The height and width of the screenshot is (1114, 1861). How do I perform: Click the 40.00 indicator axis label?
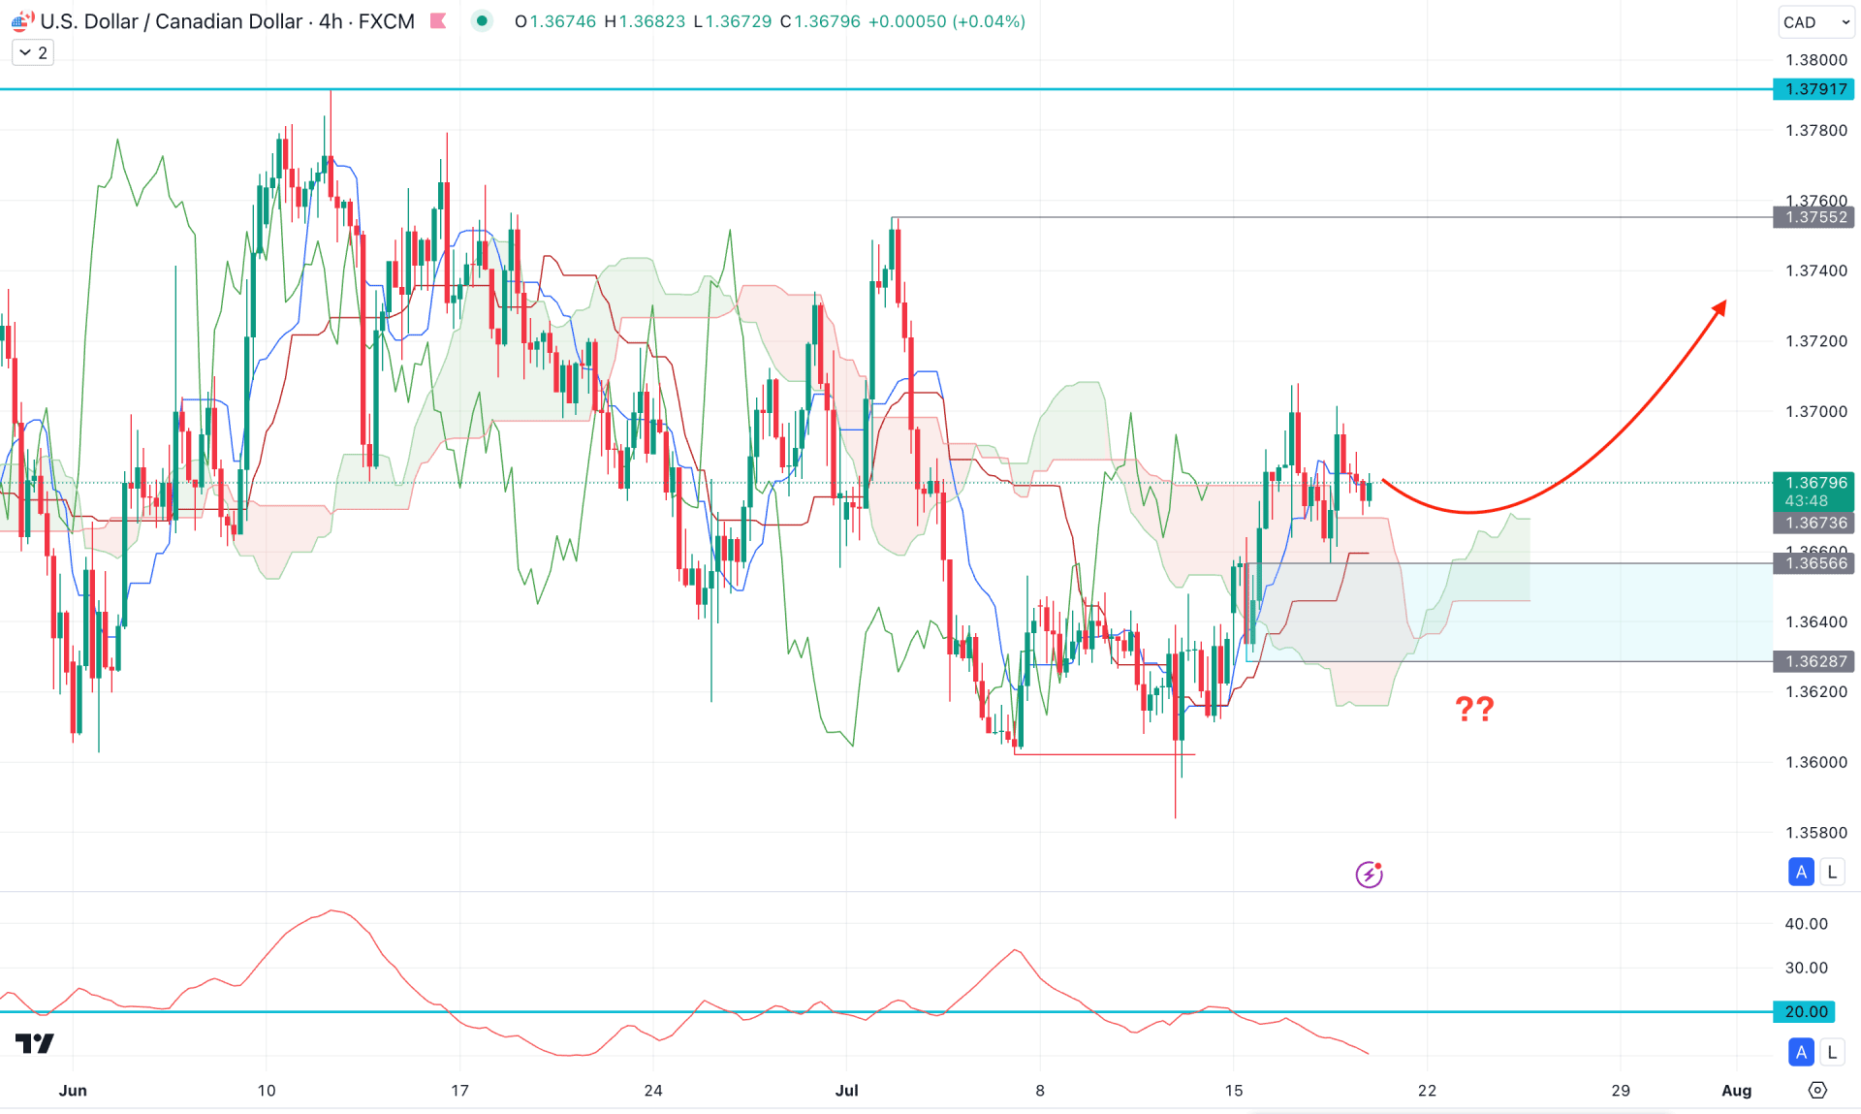coord(1806,924)
